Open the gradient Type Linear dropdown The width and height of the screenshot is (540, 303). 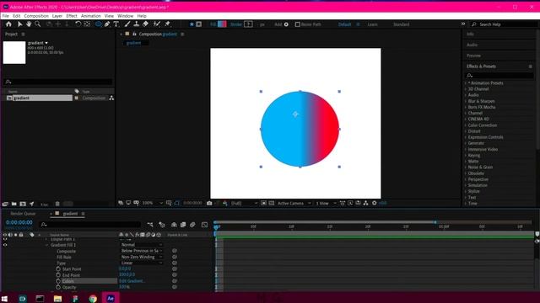pos(141,263)
